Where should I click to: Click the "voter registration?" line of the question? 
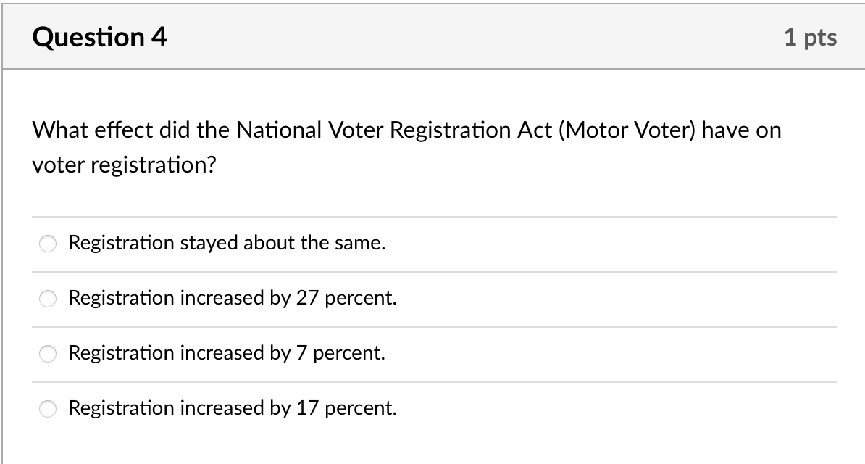(125, 165)
